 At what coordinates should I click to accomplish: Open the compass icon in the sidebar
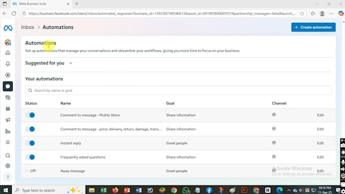coord(8,75)
